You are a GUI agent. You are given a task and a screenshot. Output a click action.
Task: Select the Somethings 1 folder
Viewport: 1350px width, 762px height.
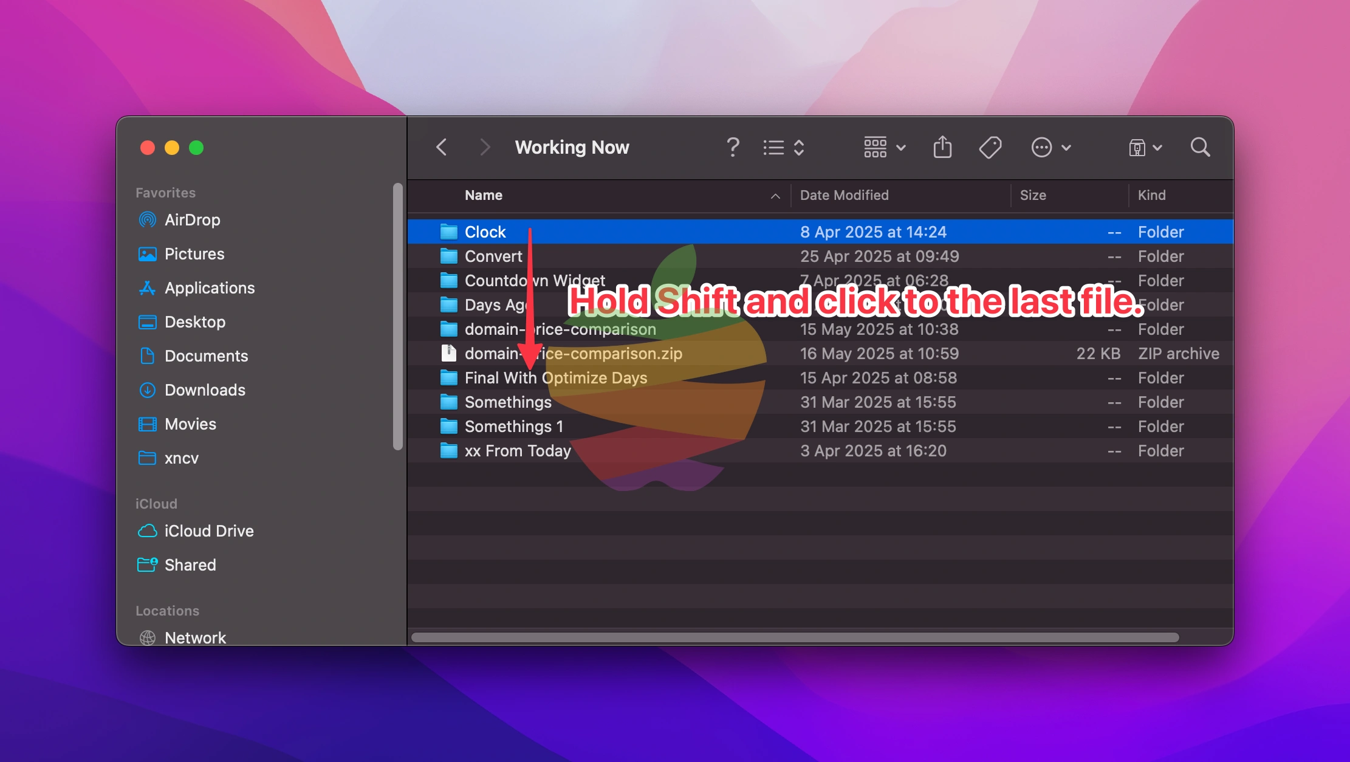(820, 426)
